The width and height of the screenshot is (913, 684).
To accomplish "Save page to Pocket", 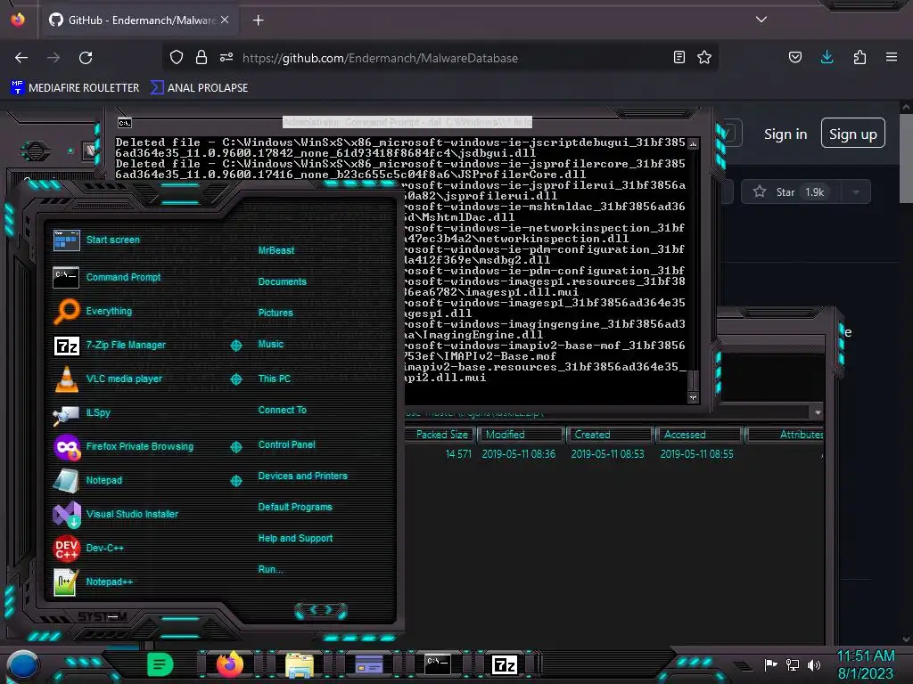I will (794, 58).
